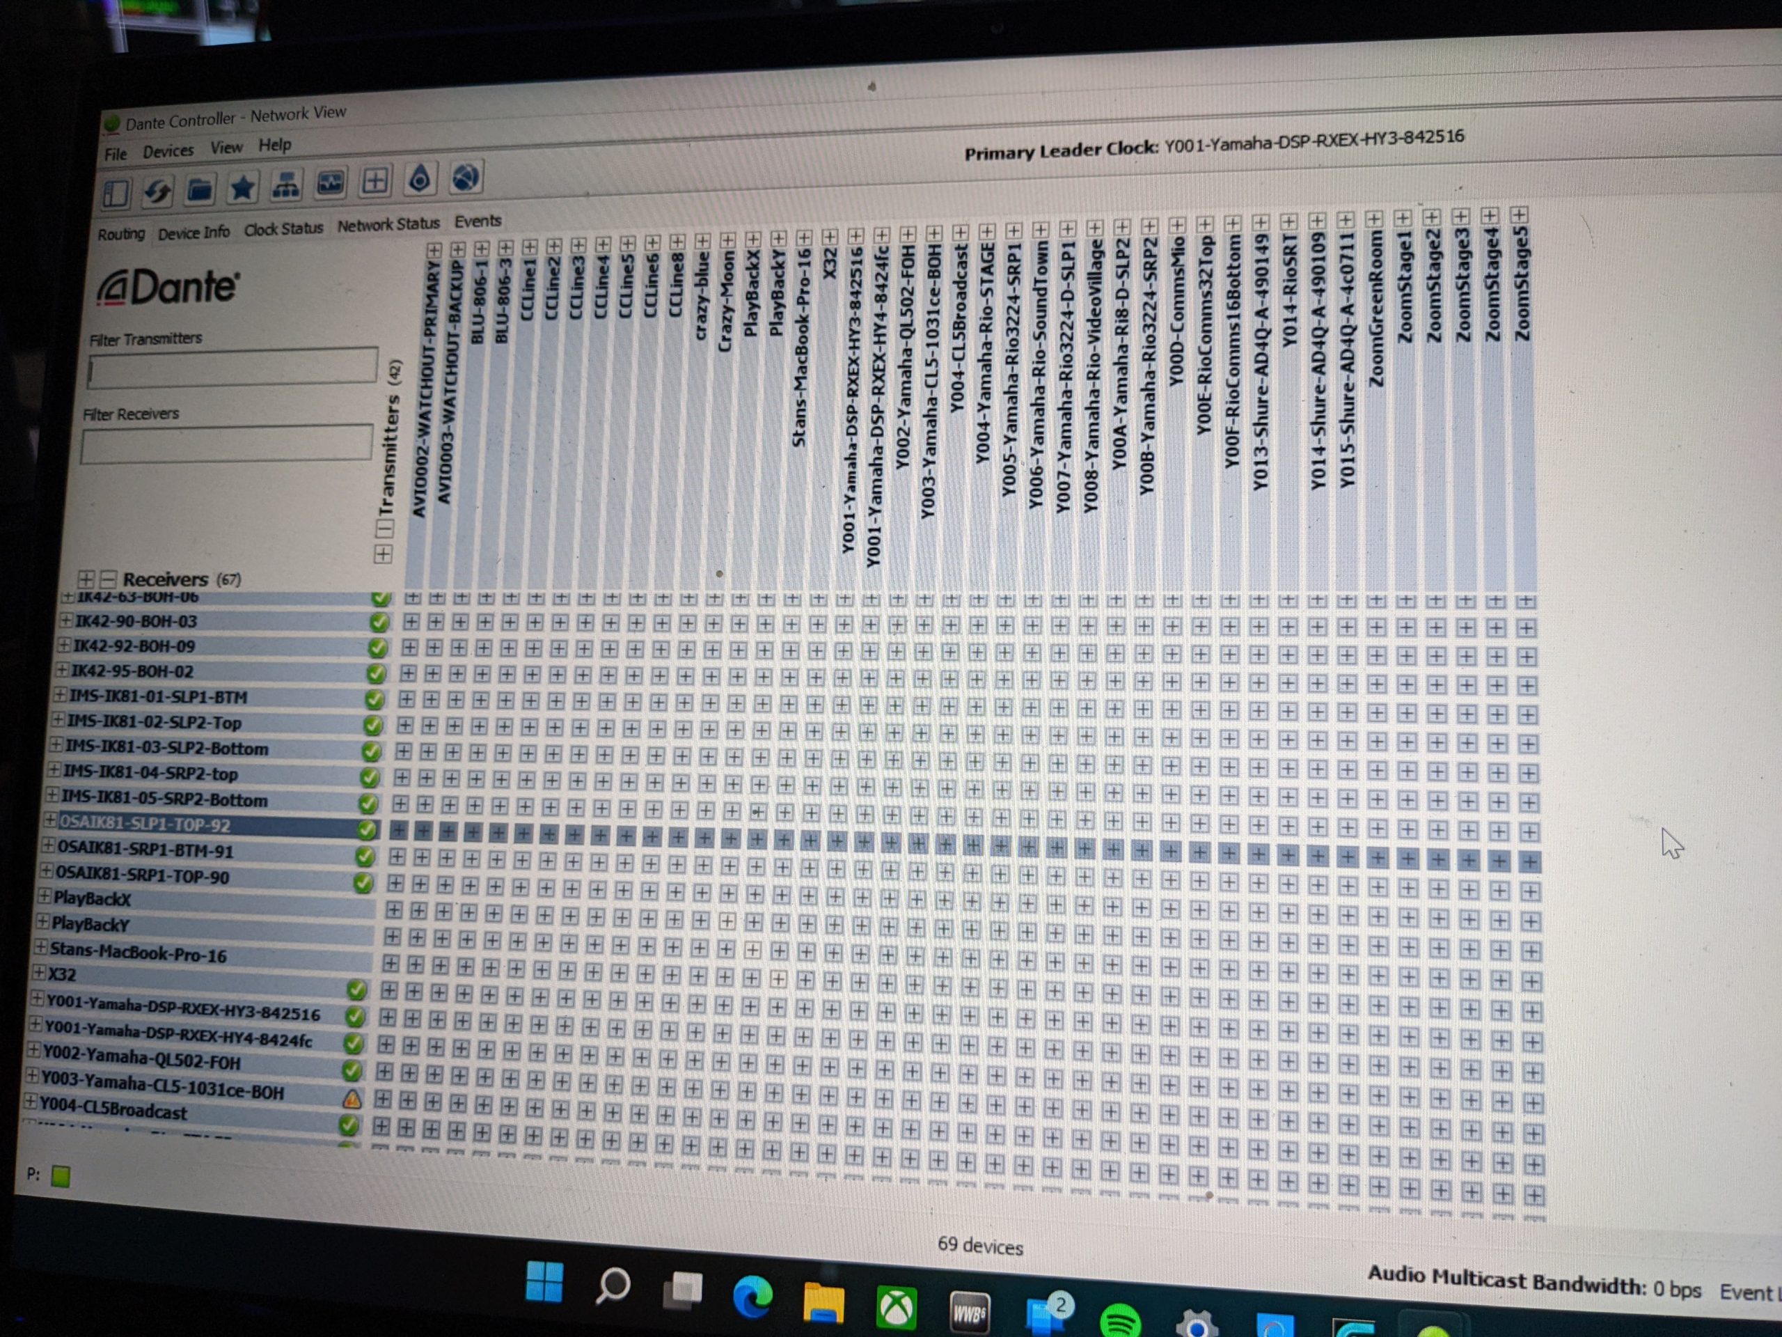Collapse all receivers with minus button
1782x1337 pixels.
[x=108, y=579]
